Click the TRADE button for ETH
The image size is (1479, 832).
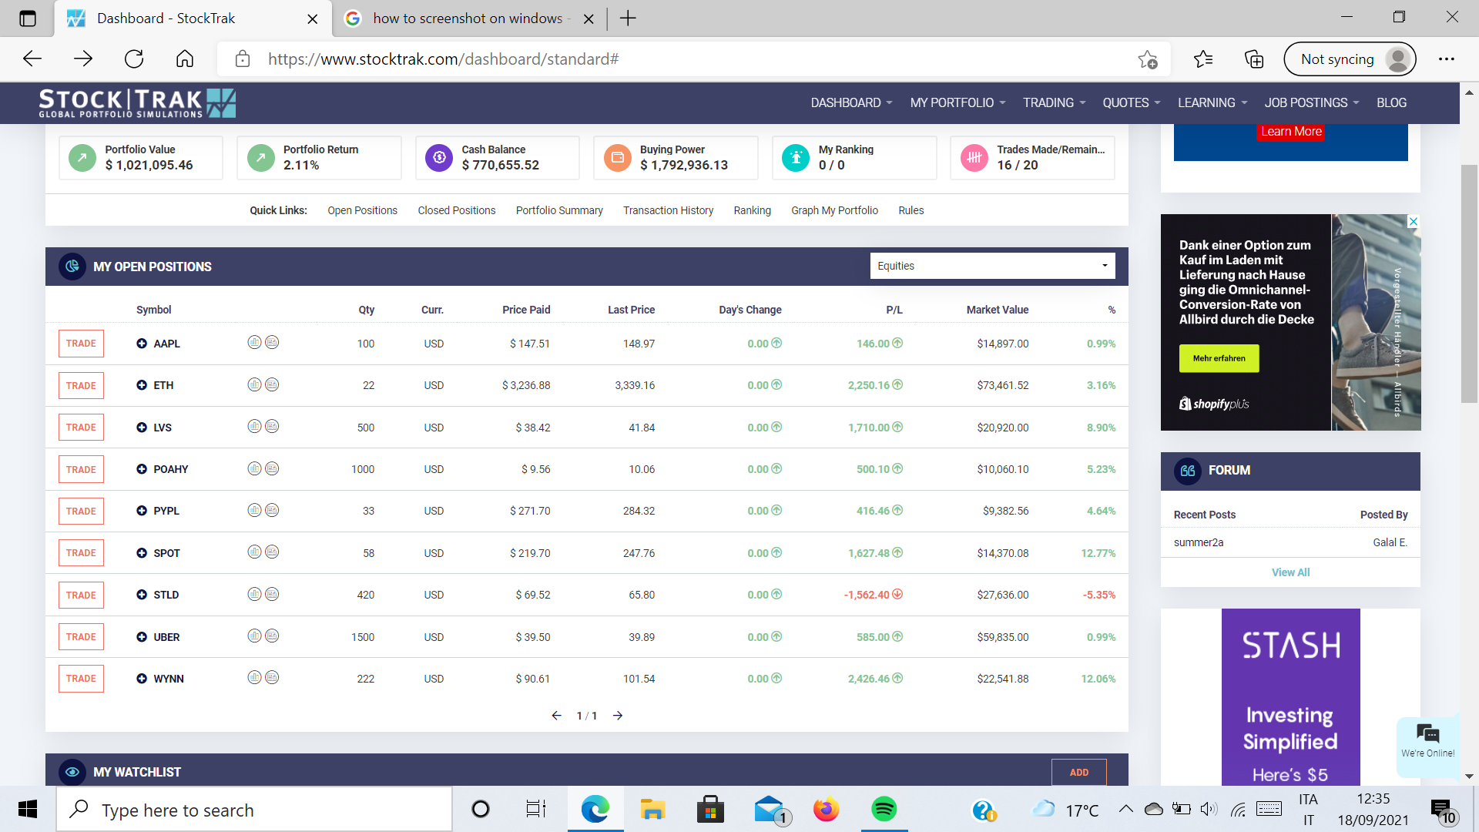pyautogui.click(x=81, y=386)
